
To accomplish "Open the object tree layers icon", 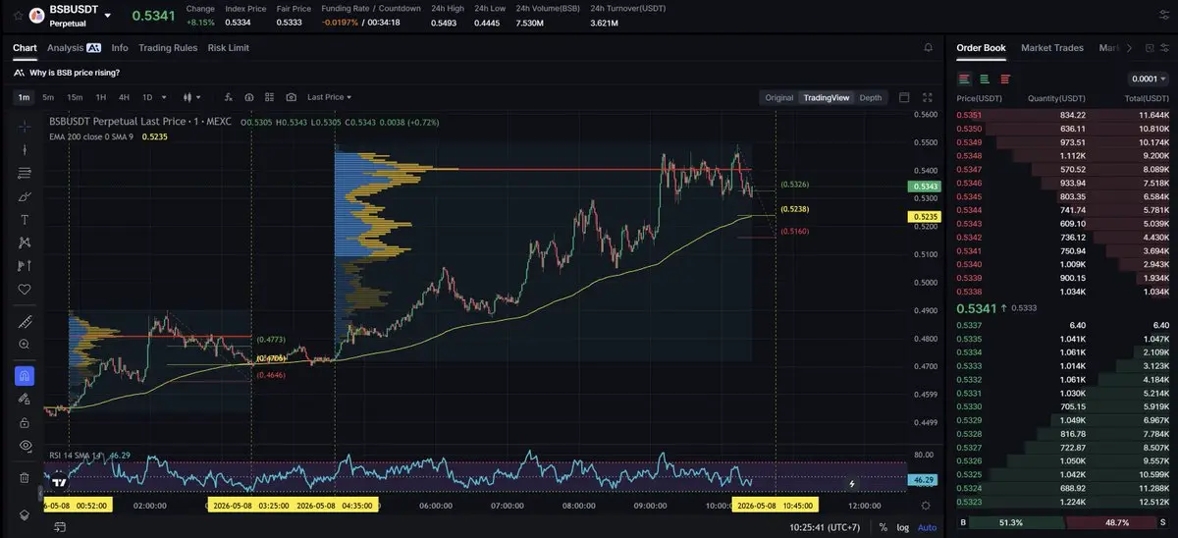I will click(x=25, y=514).
